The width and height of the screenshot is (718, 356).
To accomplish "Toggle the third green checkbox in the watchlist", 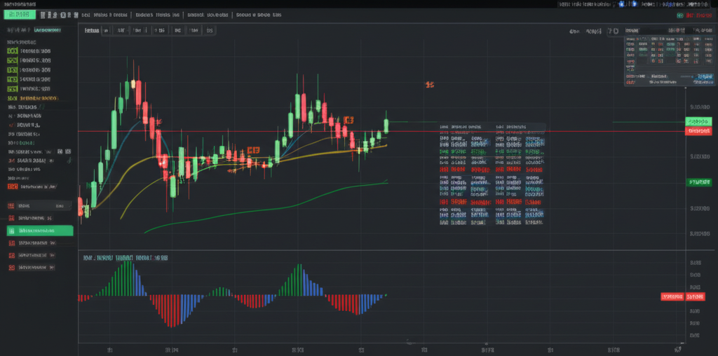I will [12, 70].
